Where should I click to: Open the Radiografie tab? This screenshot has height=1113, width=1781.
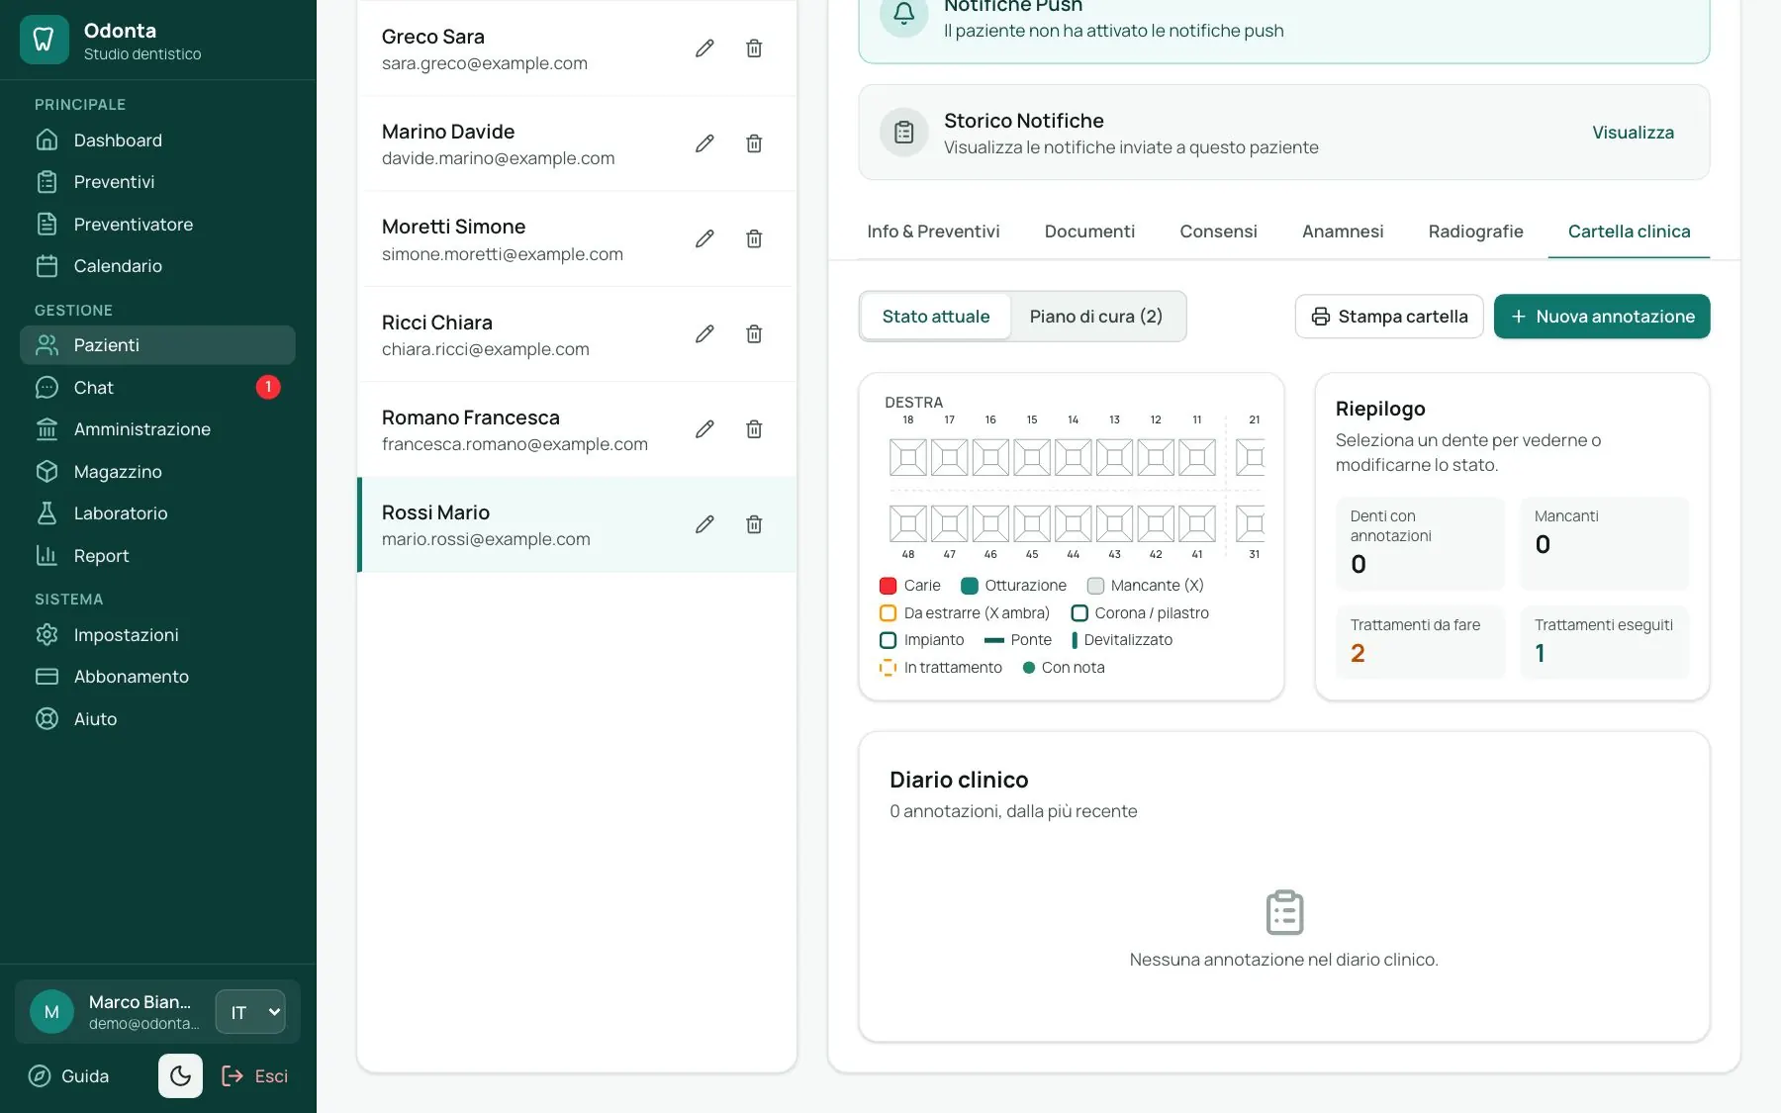point(1475,232)
